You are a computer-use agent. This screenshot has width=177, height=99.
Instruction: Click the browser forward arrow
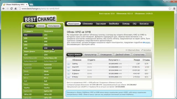(x=7, y=9)
